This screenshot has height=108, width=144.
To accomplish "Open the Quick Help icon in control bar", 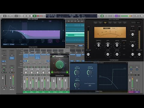I will point(7,16).
